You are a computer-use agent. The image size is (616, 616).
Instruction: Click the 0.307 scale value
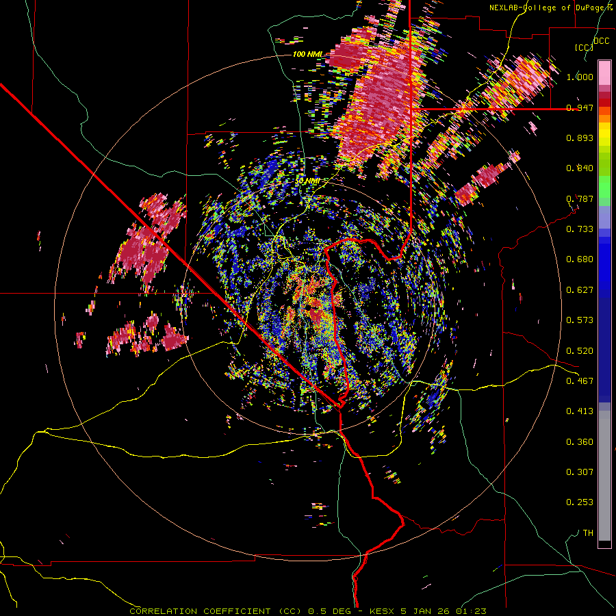tap(580, 472)
